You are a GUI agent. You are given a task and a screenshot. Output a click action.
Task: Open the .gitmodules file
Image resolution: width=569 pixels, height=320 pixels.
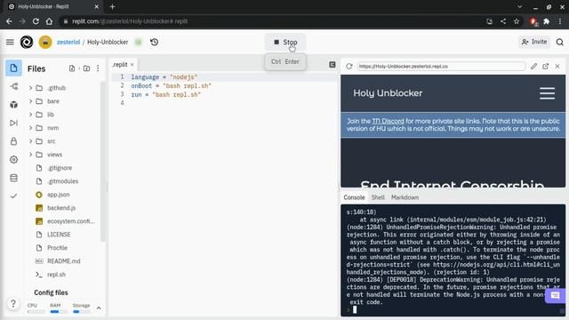[x=63, y=181]
